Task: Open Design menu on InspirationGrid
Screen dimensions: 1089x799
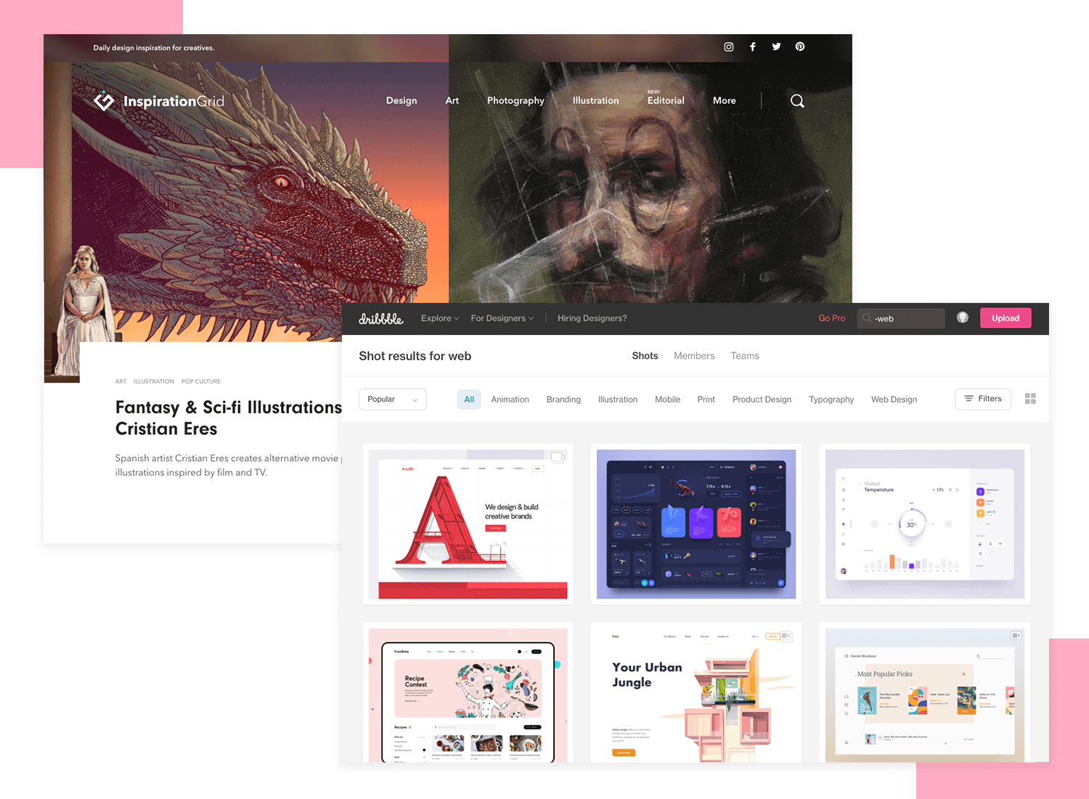Action: pyautogui.click(x=401, y=101)
